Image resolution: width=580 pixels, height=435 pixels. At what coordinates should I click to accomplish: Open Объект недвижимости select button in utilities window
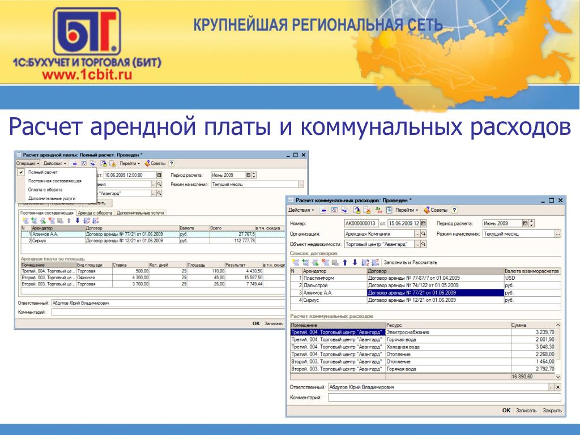coord(417,244)
